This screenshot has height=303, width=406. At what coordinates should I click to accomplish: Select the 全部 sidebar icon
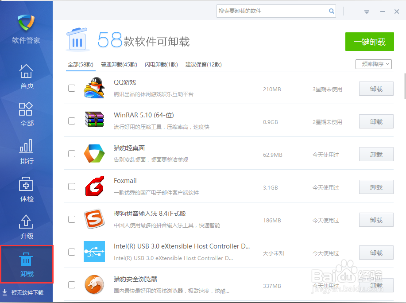tap(26, 114)
